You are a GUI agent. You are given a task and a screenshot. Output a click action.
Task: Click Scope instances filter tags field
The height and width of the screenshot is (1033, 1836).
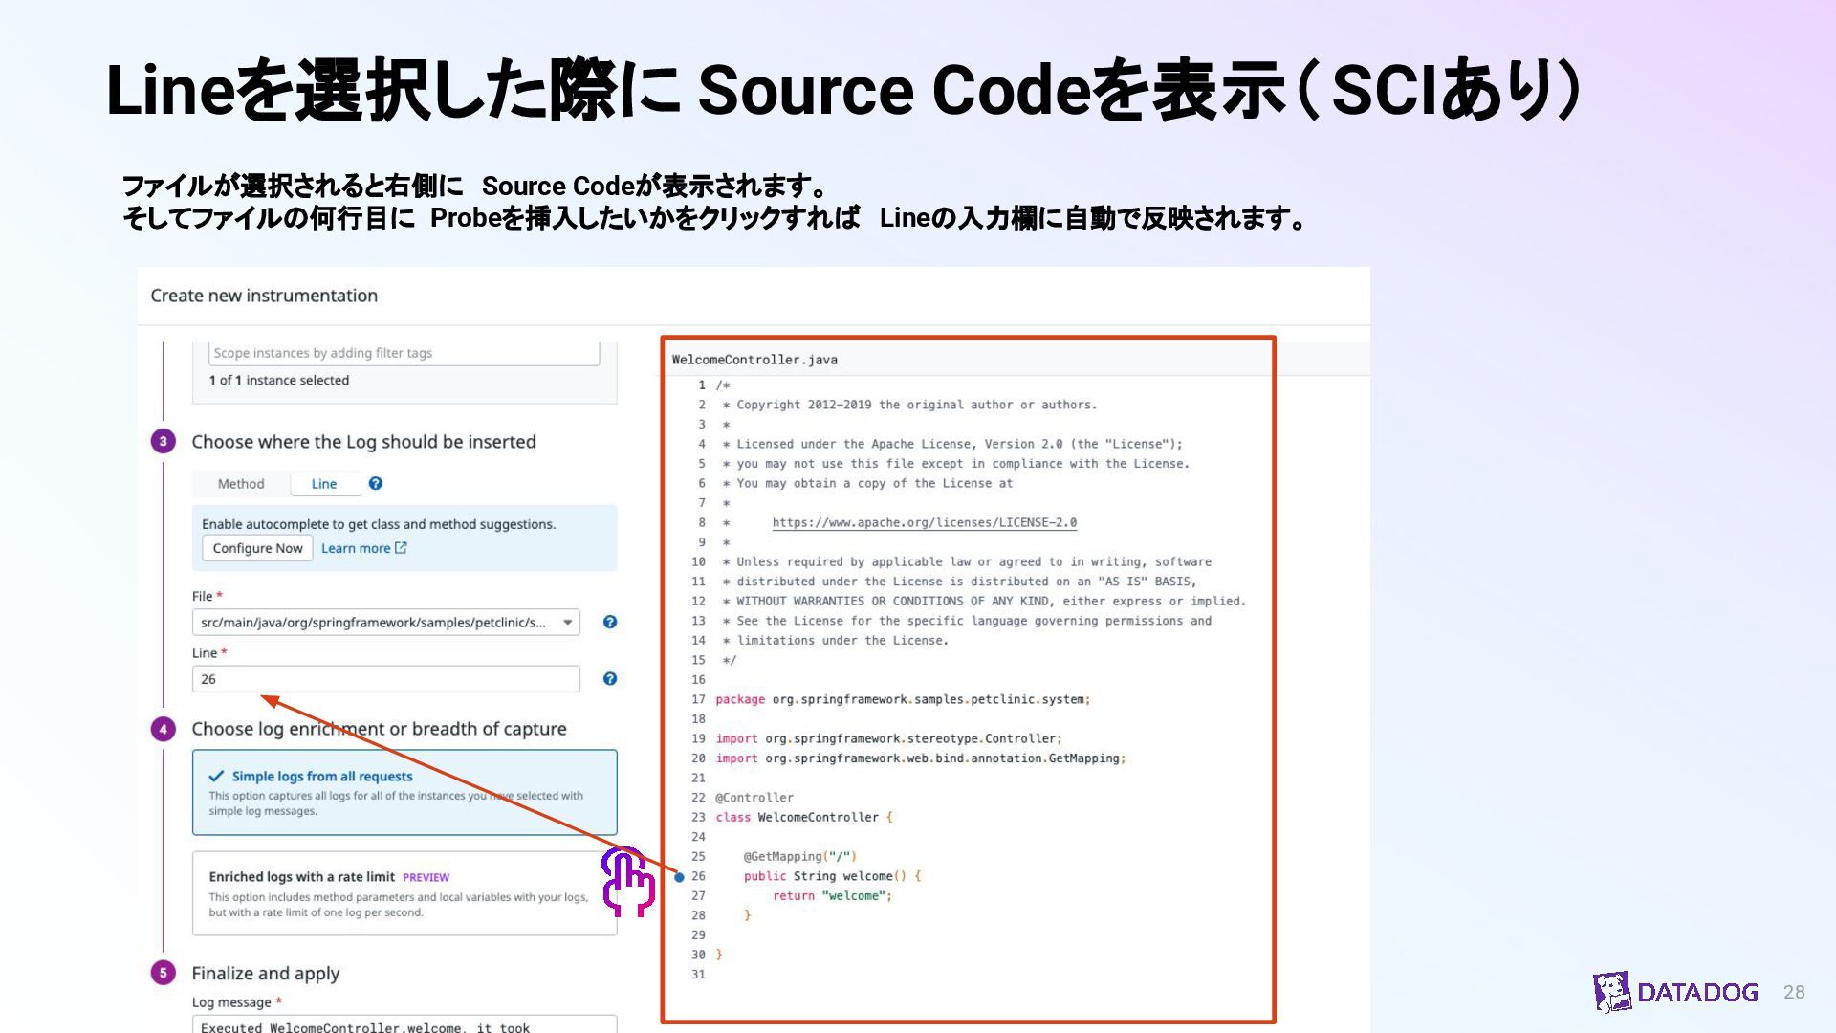(404, 353)
